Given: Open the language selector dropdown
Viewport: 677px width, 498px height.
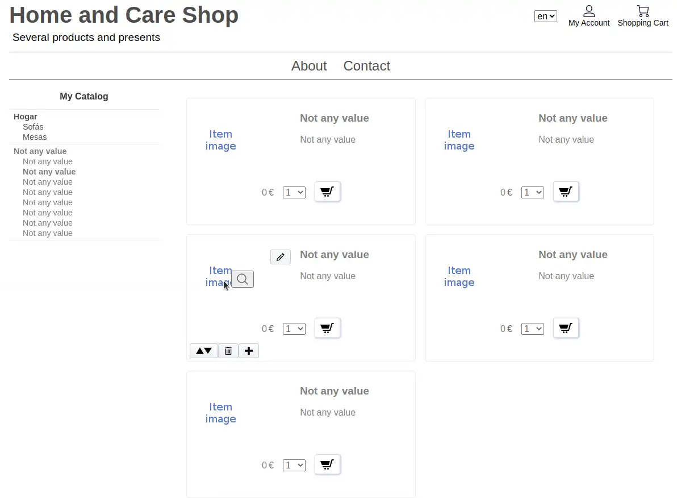Looking at the screenshot, I should pos(545,16).
